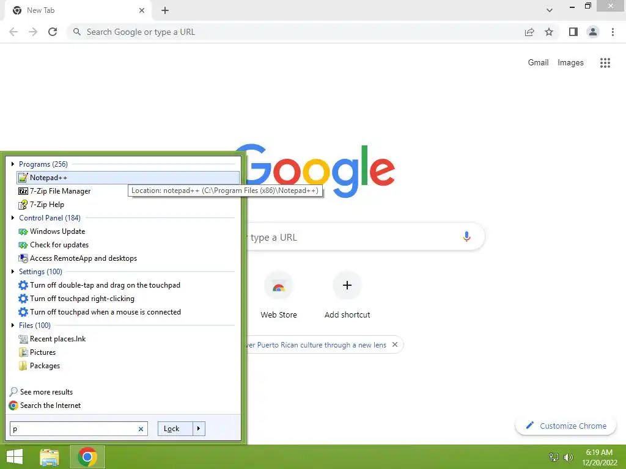Select Check for updates
Screen dimensions: 626x469
pos(59,245)
